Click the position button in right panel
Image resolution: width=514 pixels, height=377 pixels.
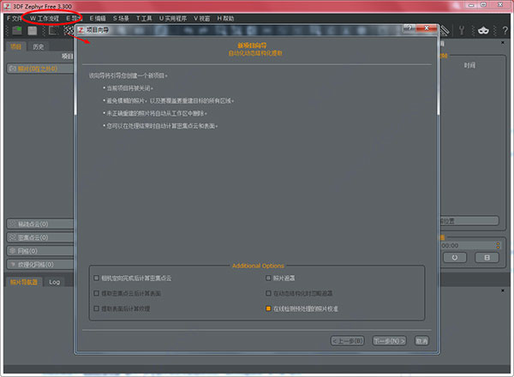point(469,220)
